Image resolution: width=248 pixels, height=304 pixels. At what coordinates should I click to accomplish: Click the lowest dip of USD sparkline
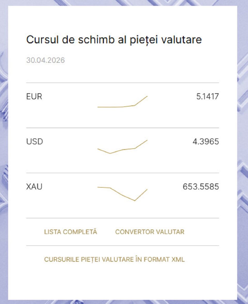point(110,153)
